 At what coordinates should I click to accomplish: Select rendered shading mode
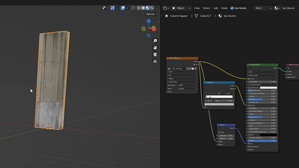pyautogui.click(x=152, y=8)
